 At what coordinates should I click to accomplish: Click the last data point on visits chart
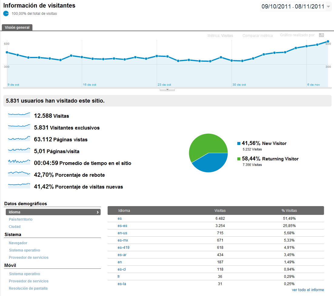tap(328, 41)
